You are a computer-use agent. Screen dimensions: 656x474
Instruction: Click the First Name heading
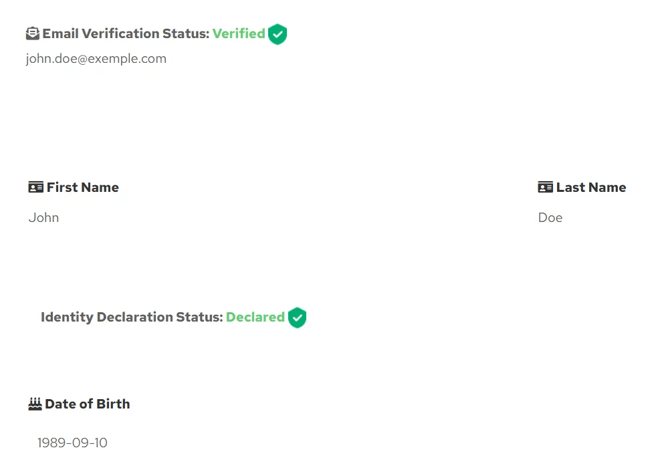click(x=83, y=187)
